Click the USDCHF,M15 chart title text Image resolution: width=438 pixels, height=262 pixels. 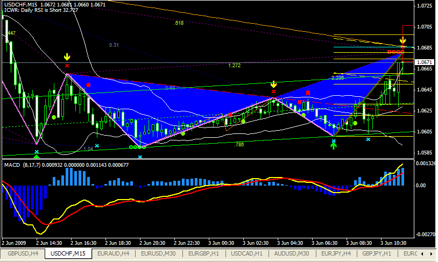(21, 5)
